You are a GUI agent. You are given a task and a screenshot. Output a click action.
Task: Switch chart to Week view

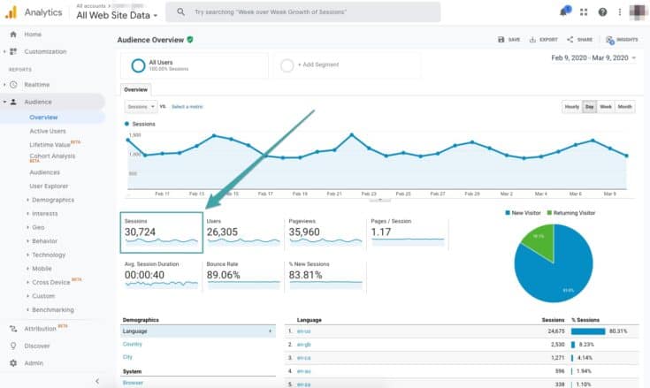click(606, 107)
